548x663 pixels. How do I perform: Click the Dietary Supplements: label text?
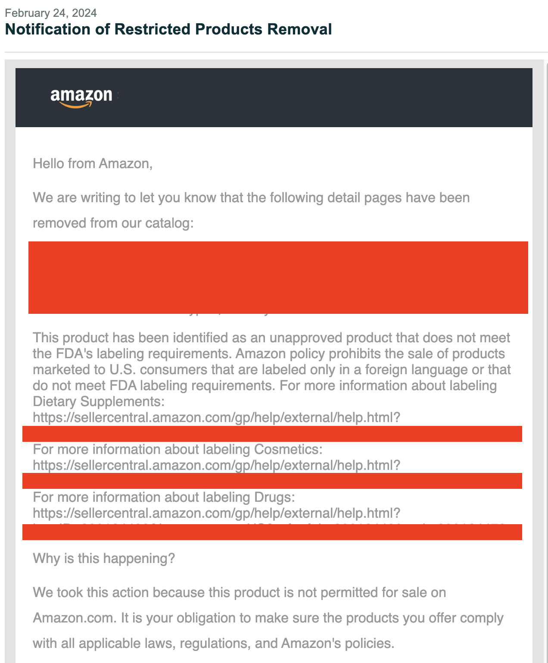(x=99, y=401)
